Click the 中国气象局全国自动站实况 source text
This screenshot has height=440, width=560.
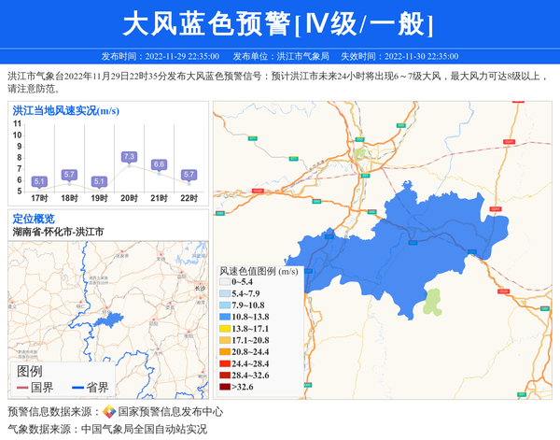pyautogui.click(x=144, y=430)
